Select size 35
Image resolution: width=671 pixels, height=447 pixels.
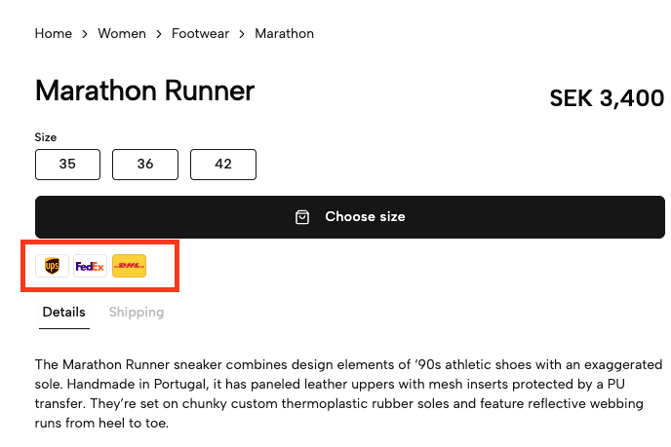coord(67,165)
